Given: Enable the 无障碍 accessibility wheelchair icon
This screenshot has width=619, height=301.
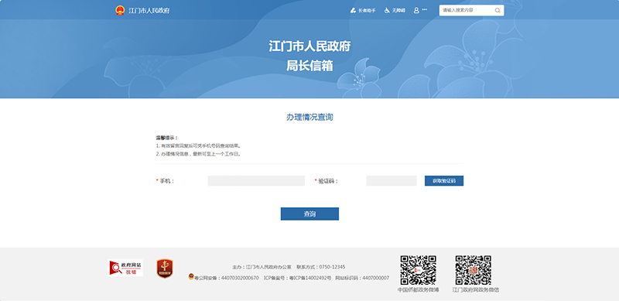Looking at the screenshot, I should [x=388, y=11].
